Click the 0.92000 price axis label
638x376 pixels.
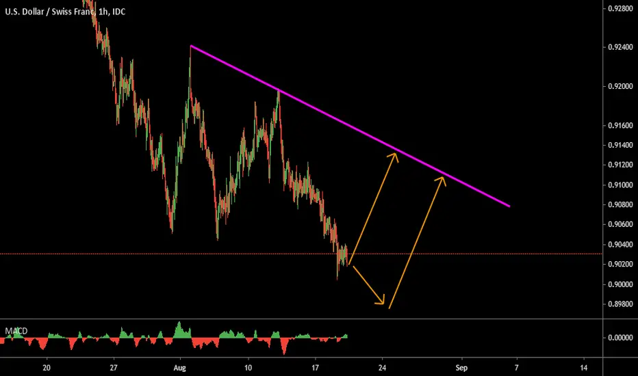point(620,86)
